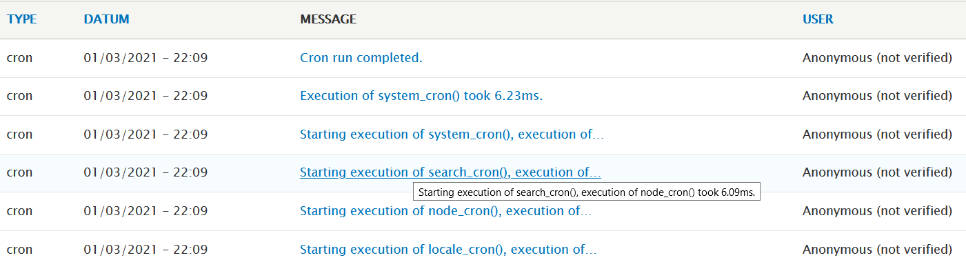The height and width of the screenshot is (260, 966).
Task: Click Anonymous user in 'Cron run completed' row
Action: tap(877, 58)
